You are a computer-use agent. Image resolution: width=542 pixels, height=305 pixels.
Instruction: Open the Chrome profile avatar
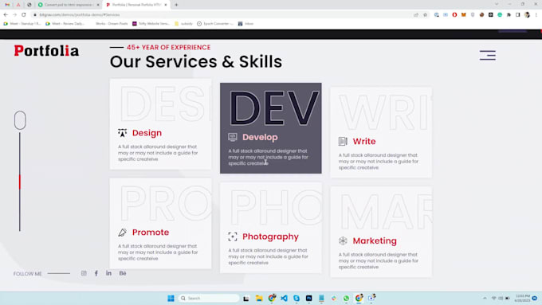coord(527,15)
